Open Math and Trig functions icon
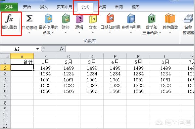 coord(151,19)
